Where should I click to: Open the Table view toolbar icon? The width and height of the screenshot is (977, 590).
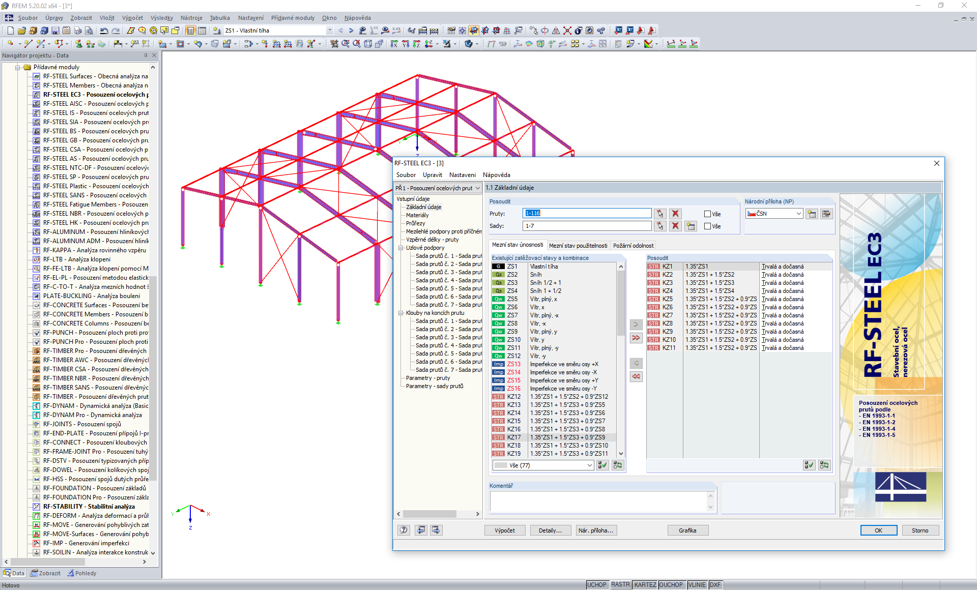click(x=202, y=31)
